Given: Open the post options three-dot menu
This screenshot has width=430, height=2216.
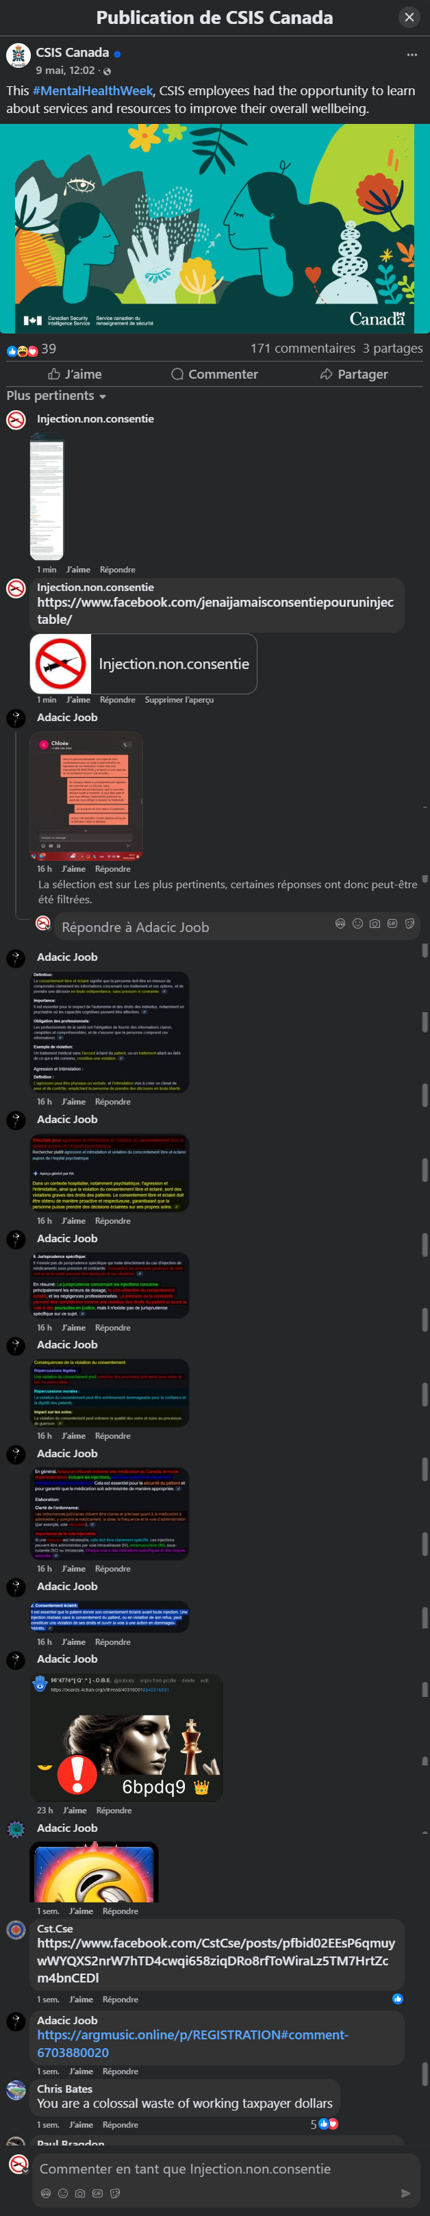Looking at the screenshot, I should pos(411,54).
